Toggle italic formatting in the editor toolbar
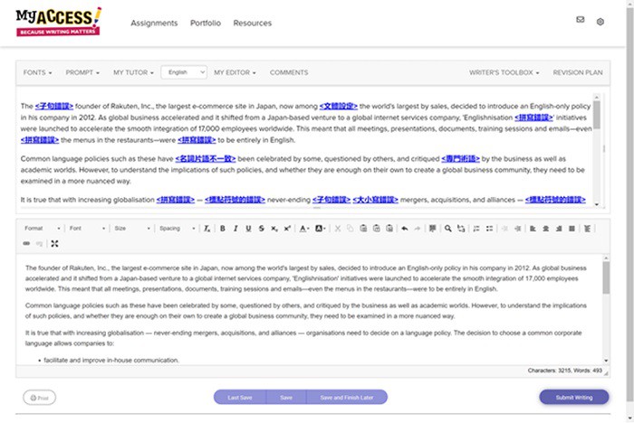 (235, 229)
